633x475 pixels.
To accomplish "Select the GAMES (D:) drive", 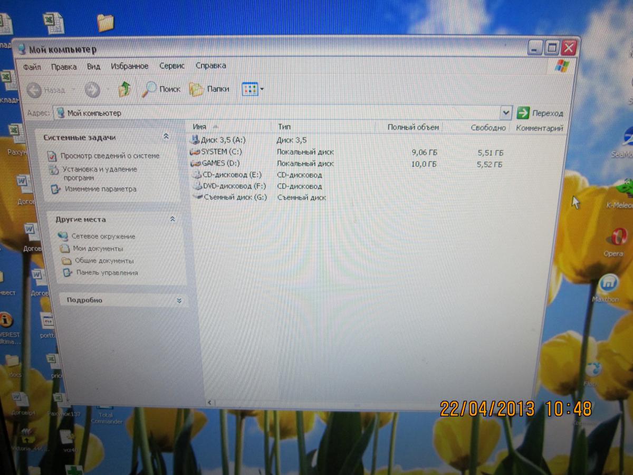I will 220,164.
